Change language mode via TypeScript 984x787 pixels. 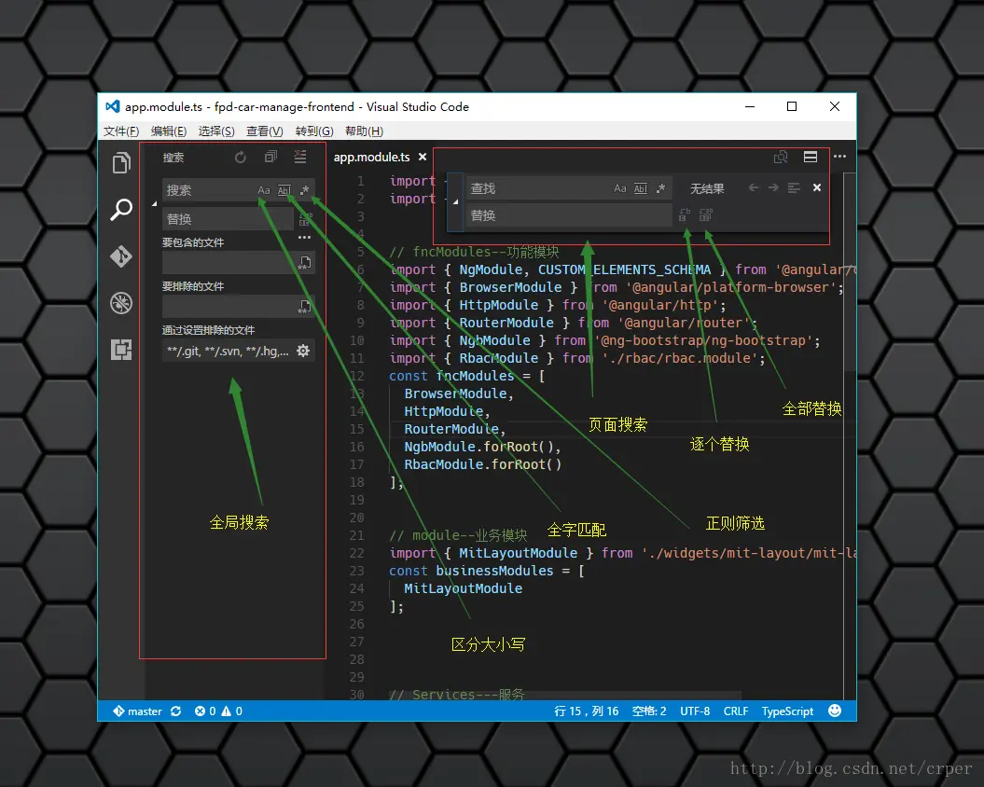787,711
